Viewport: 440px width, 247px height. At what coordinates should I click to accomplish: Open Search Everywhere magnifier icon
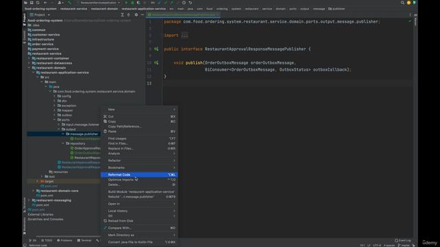402,3
